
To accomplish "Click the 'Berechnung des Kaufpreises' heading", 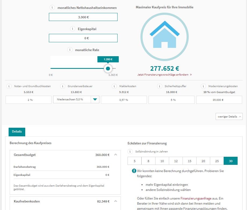I will click(31, 143).
